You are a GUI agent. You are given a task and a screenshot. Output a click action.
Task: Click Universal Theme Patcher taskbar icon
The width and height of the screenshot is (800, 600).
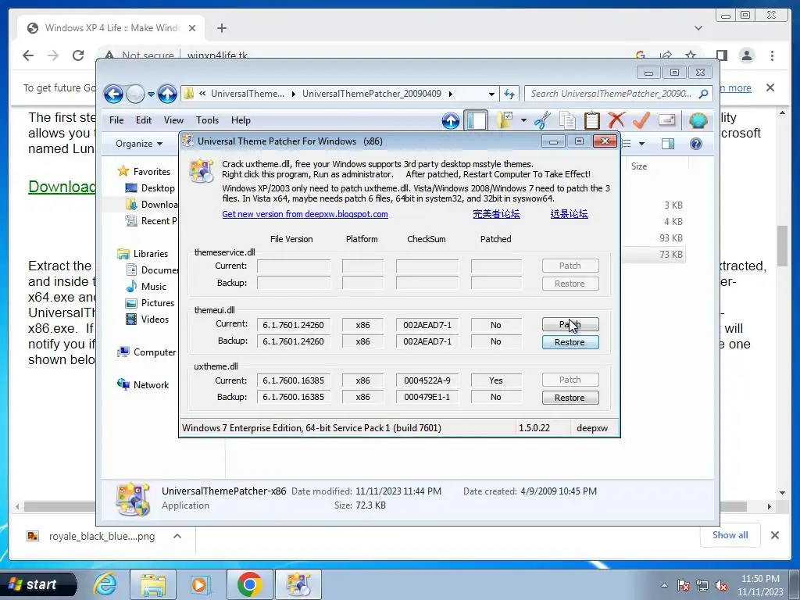[x=298, y=584]
